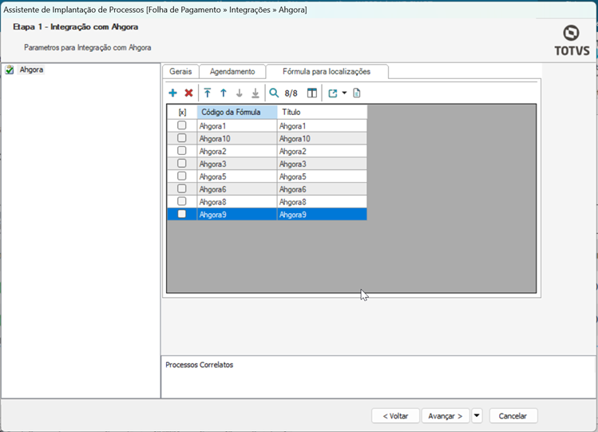Image resolution: width=598 pixels, height=432 pixels.
Task: Toggle the select-all [x] column header
Action: (182, 112)
